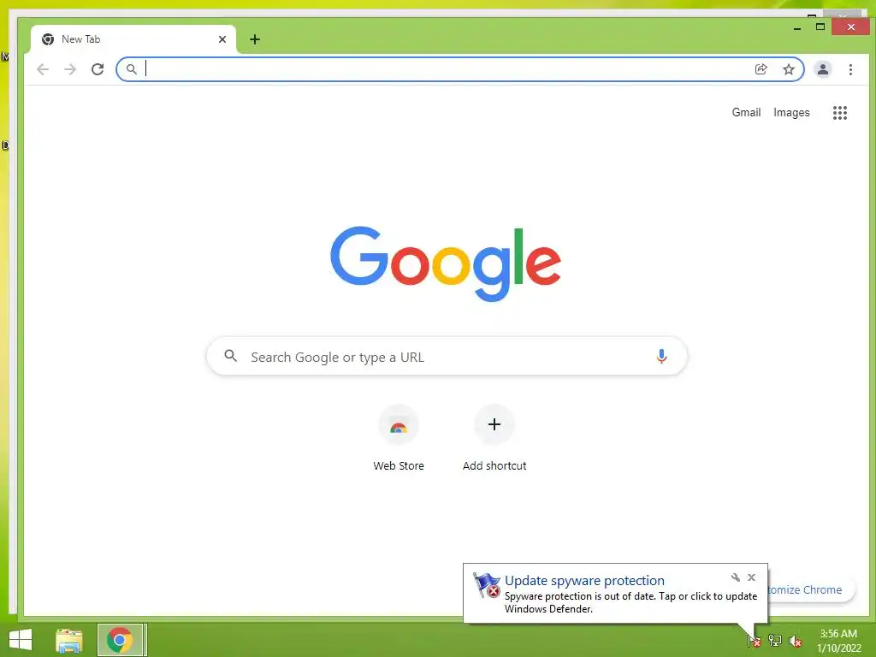
Task: Start voice search with microphone icon
Action: [661, 357]
